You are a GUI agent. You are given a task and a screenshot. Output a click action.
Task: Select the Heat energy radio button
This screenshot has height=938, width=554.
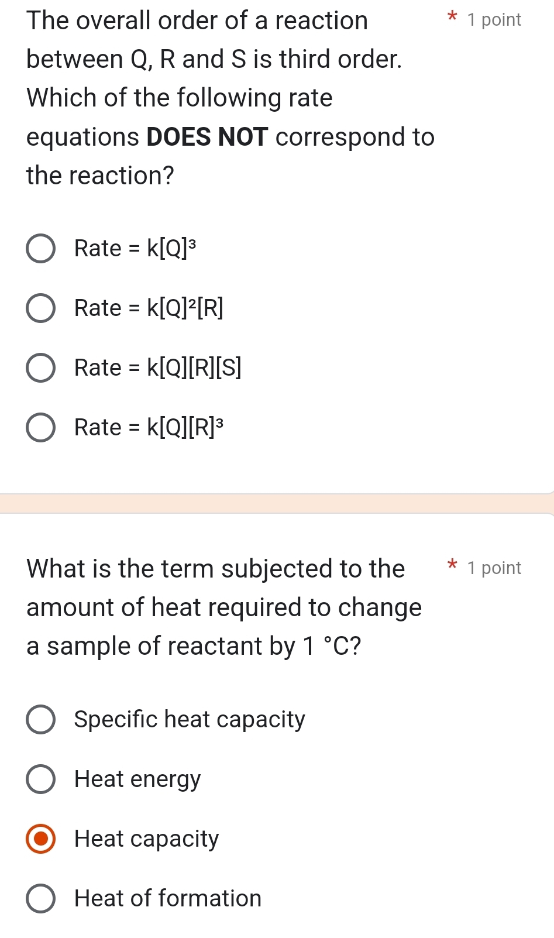pyautogui.click(x=41, y=779)
